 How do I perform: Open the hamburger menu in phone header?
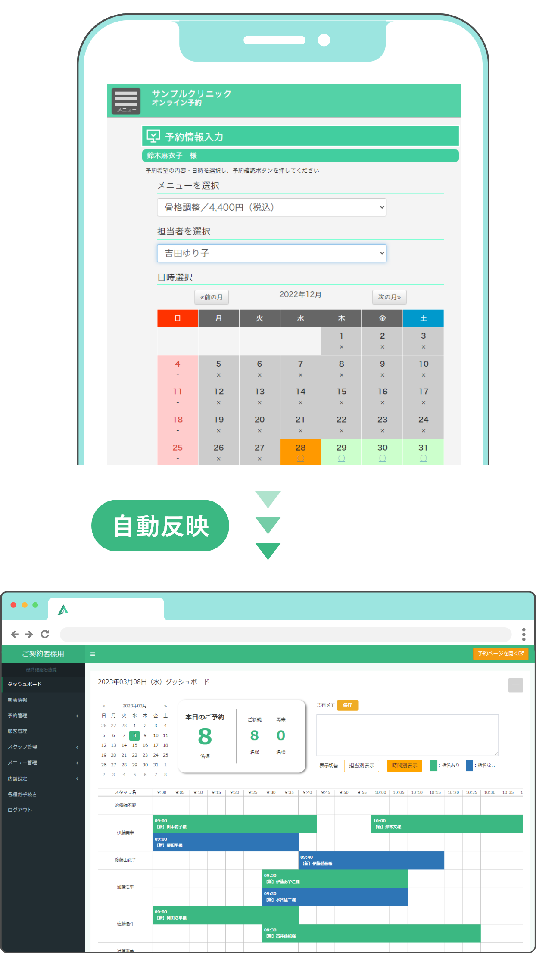pyautogui.click(x=126, y=101)
